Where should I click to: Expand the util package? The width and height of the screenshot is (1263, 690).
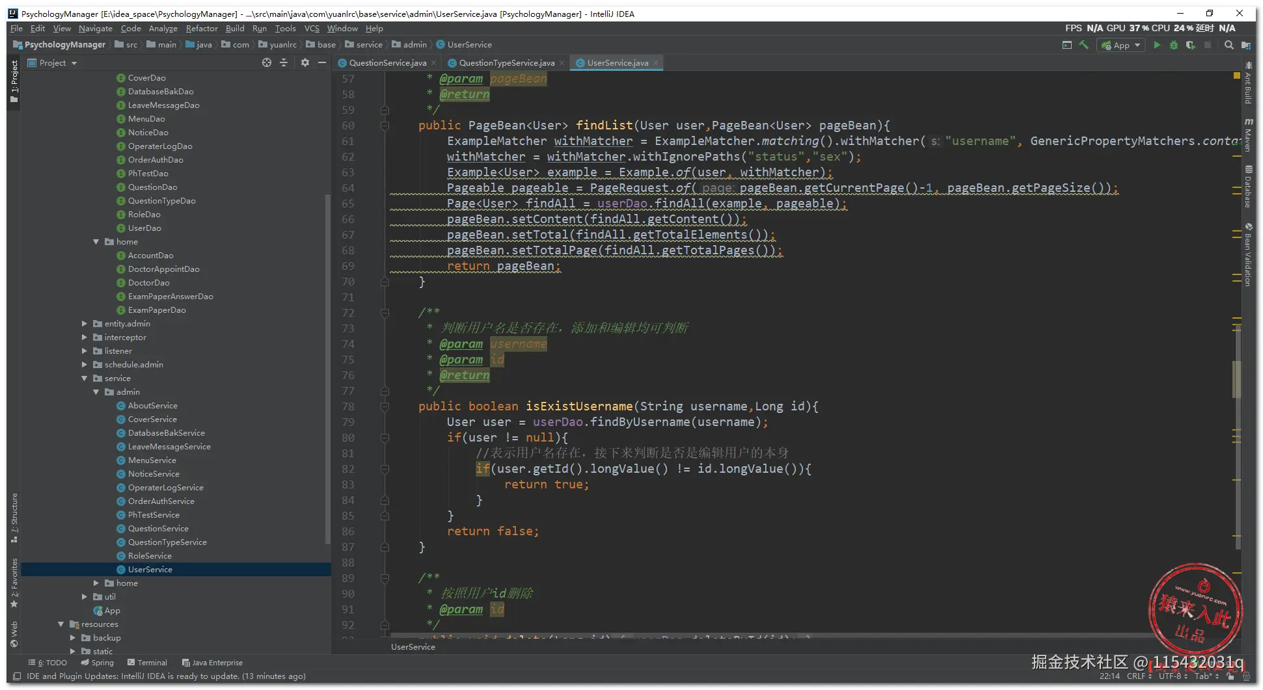coord(85,597)
